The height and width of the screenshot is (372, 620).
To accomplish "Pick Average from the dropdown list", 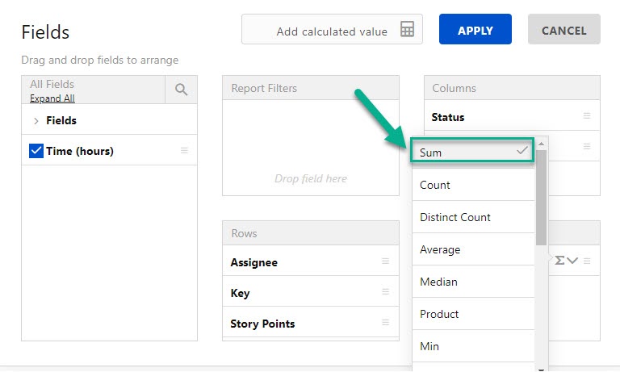I will 471,249.
